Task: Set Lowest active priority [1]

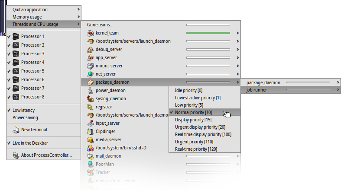Action: pyautogui.click(x=205, y=98)
